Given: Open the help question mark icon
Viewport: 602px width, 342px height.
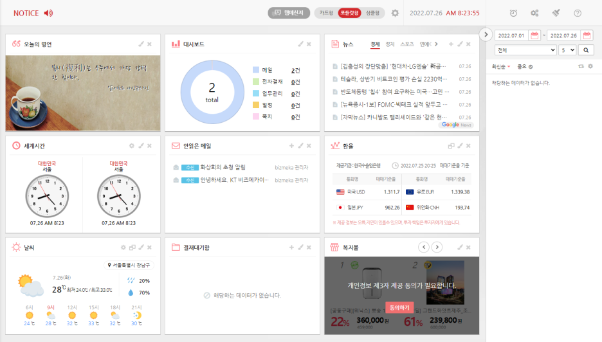Looking at the screenshot, I should (578, 13).
